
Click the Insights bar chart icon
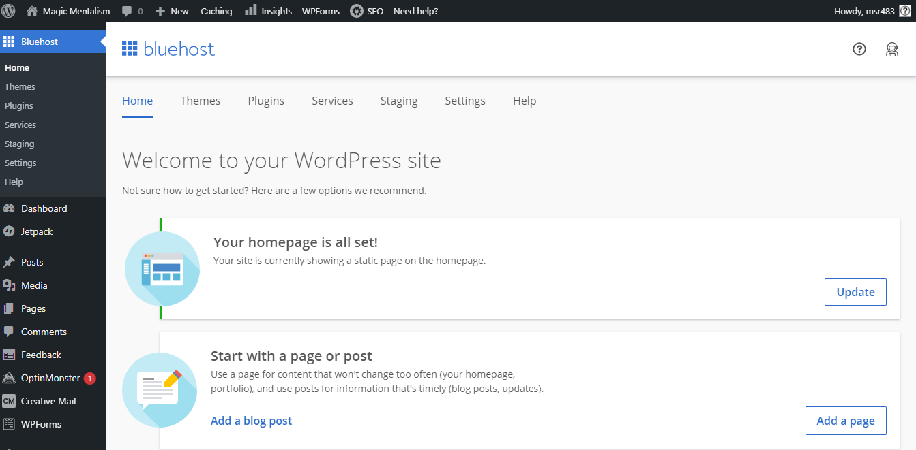click(x=251, y=10)
